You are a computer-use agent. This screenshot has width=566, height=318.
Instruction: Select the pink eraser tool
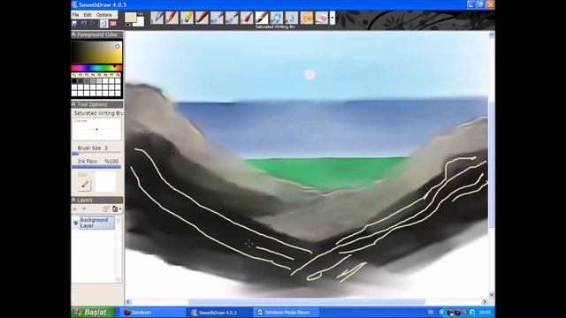click(322, 18)
